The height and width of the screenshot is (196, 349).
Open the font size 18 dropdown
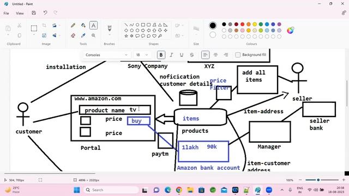(x=142, y=54)
